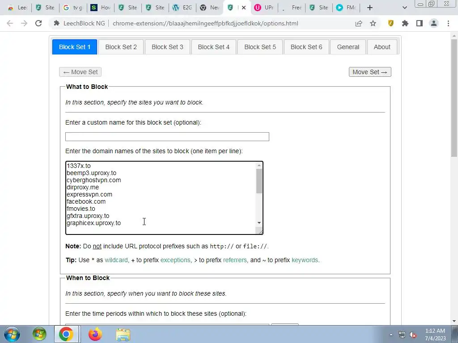Switch to the E2G WordPress tab
Viewport: 458px width, 343px height.
182,8
